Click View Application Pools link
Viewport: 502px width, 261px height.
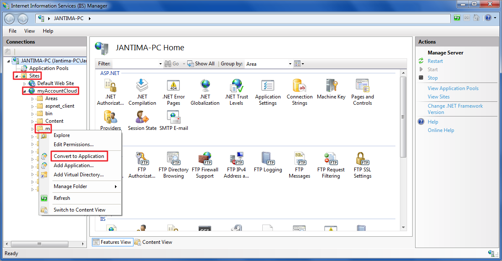pos(453,88)
